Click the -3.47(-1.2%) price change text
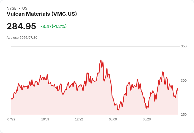 [54, 26]
